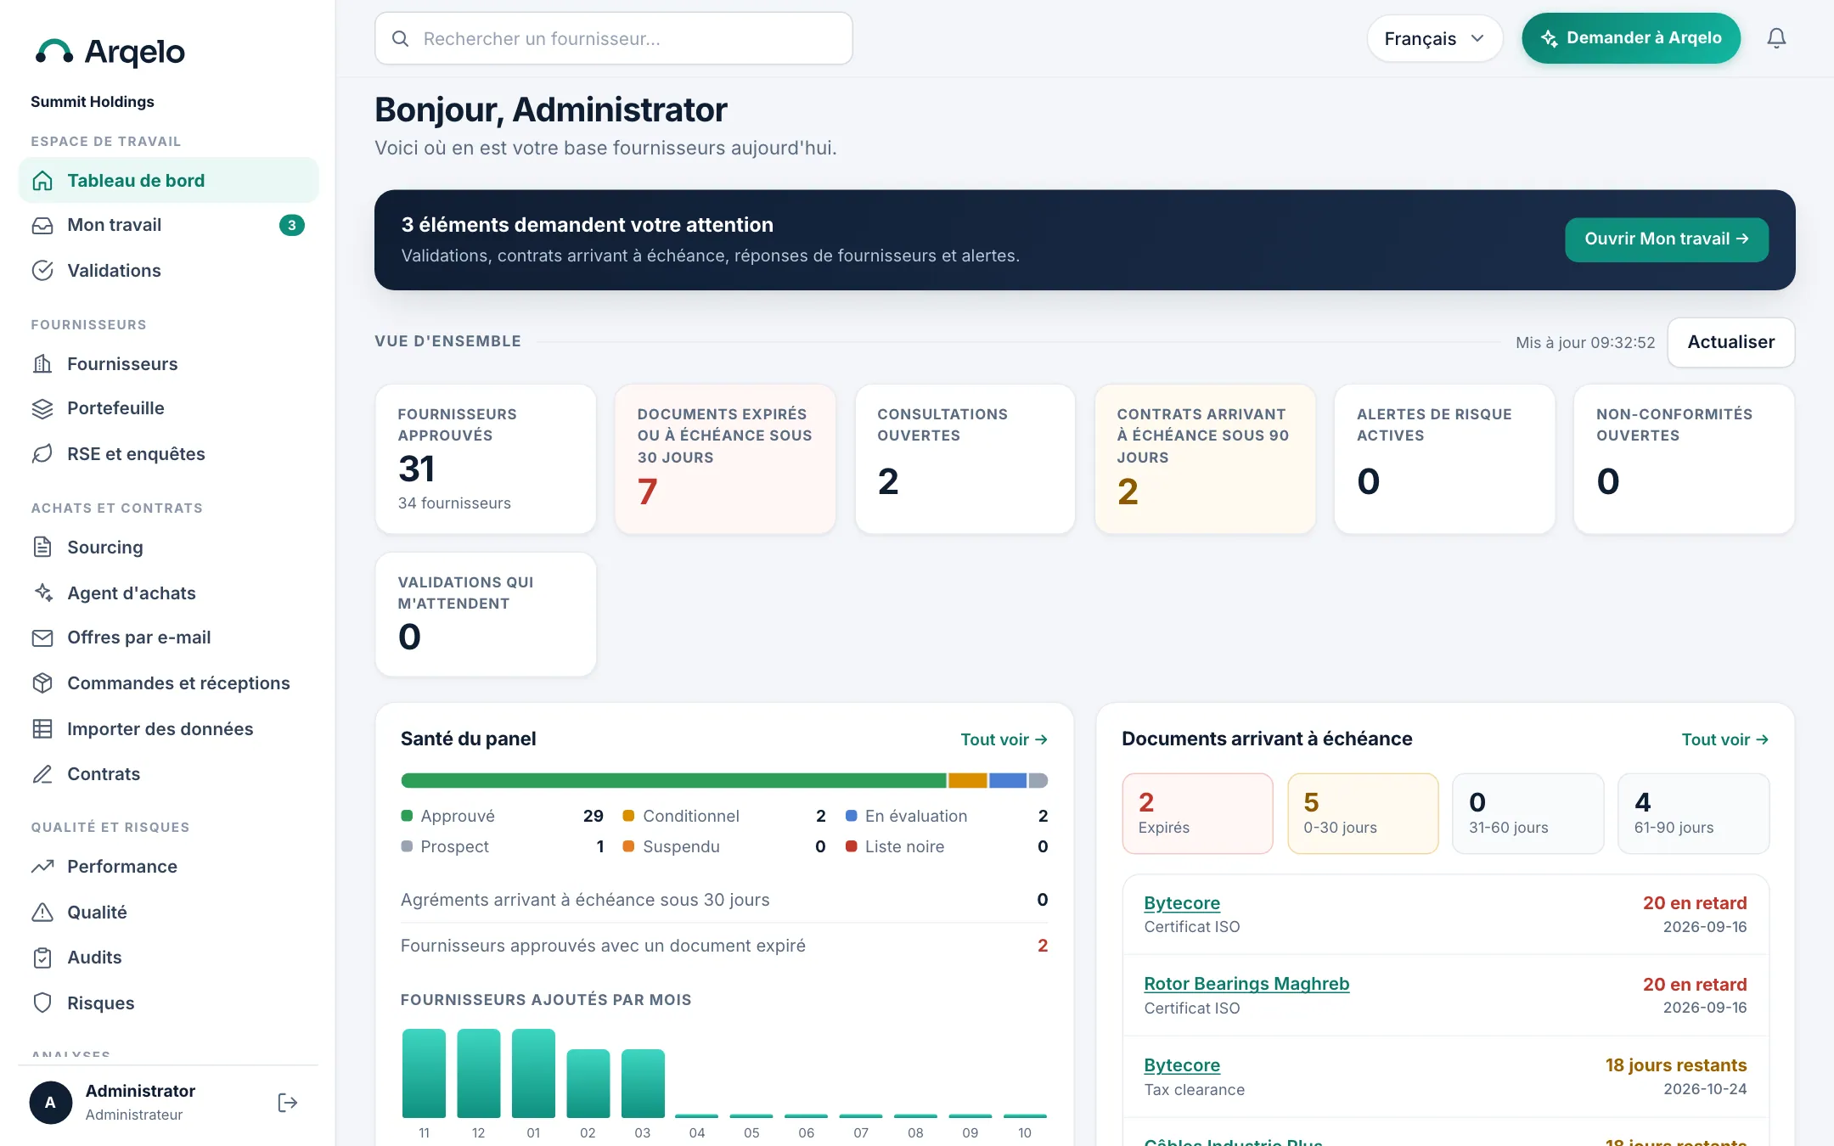The width and height of the screenshot is (1834, 1146).
Task: Click the logout icon next to Administrator
Action: coord(288,1103)
